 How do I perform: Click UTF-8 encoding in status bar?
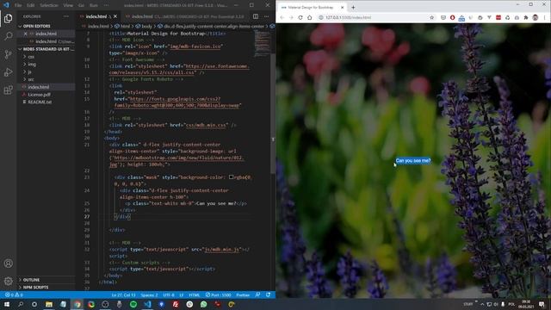click(x=169, y=294)
